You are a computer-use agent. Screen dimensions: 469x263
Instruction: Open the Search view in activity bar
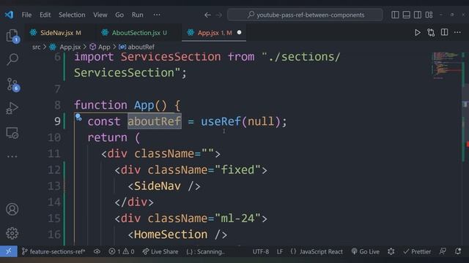12,59
